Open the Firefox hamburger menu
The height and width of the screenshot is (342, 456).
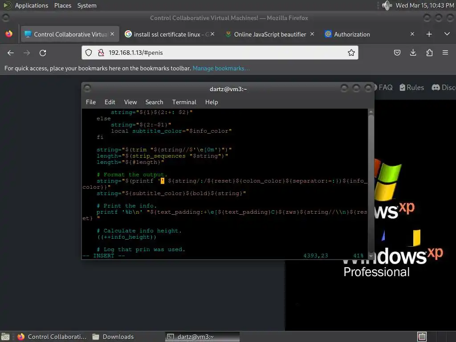(445, 53)
